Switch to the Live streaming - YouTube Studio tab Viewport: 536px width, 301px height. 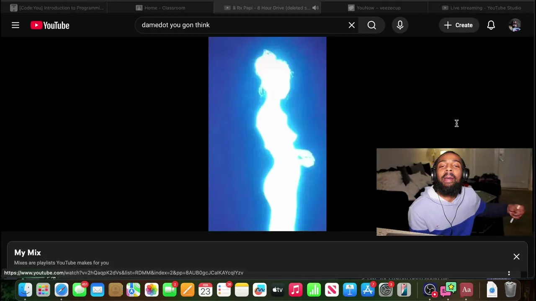click(x=482, y=8)
